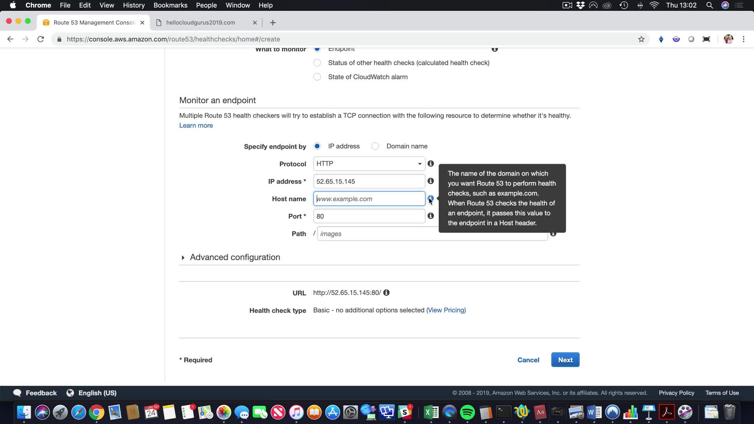
Task: Open Spotify from the Dock
Action: point(467,412)
